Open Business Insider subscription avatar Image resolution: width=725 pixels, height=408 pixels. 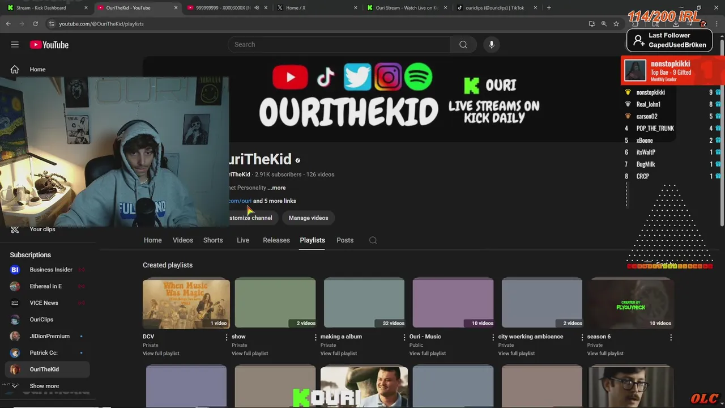point(15,270)
